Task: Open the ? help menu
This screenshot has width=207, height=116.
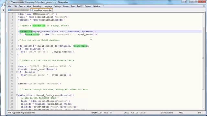Action: 103,6
